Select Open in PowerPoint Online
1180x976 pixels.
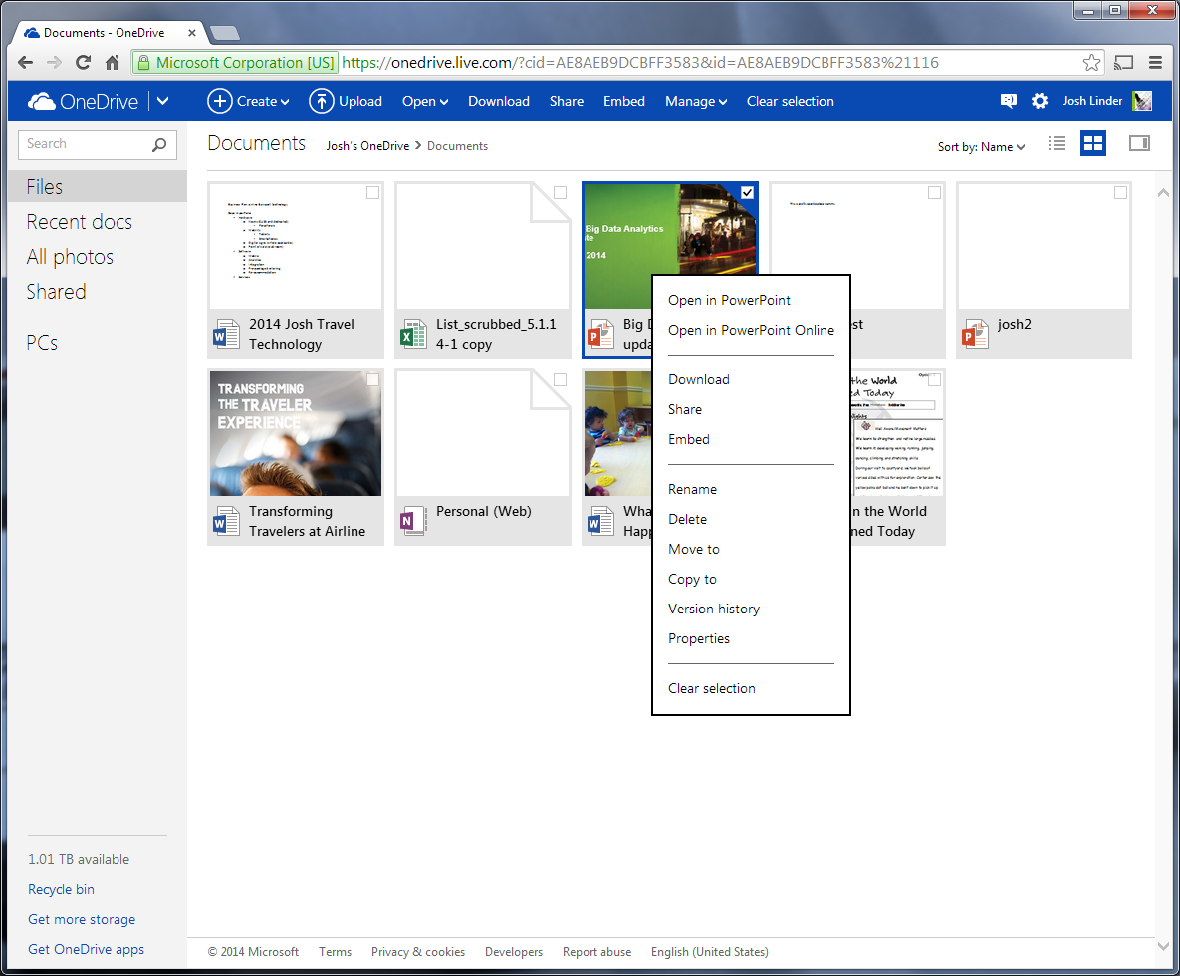tap(754, 330)
